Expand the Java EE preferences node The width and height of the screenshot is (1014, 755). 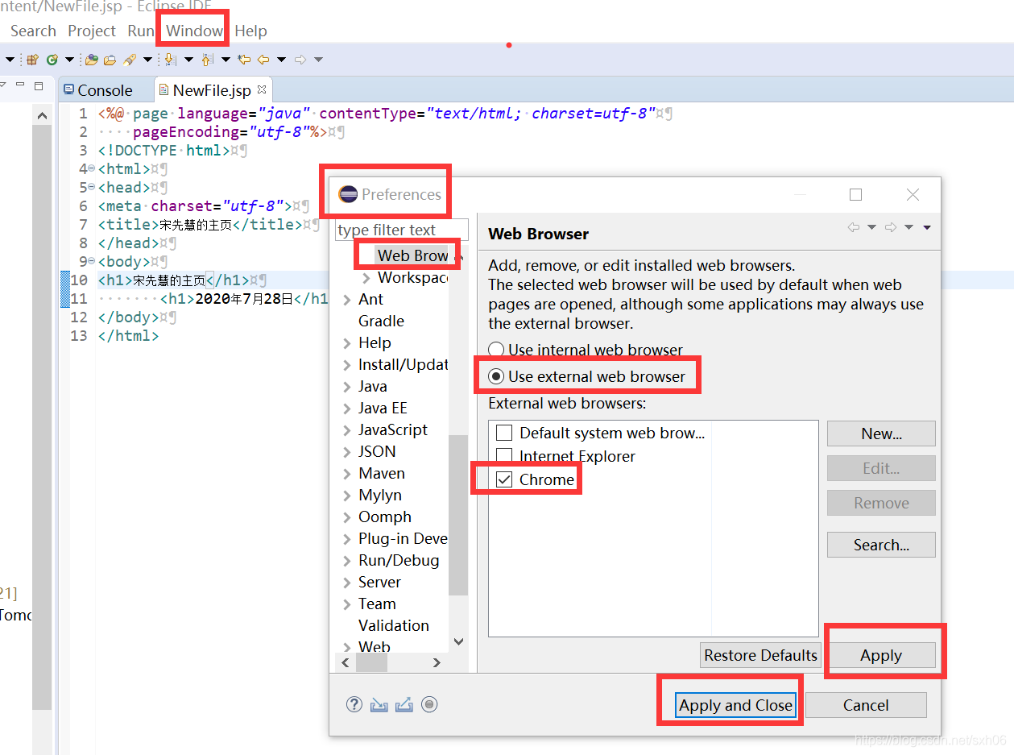[x=347, y=409]
